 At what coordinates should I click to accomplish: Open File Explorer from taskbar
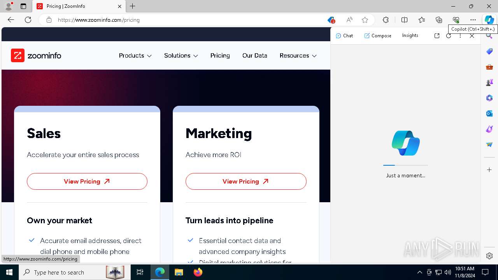coord(179,272)
